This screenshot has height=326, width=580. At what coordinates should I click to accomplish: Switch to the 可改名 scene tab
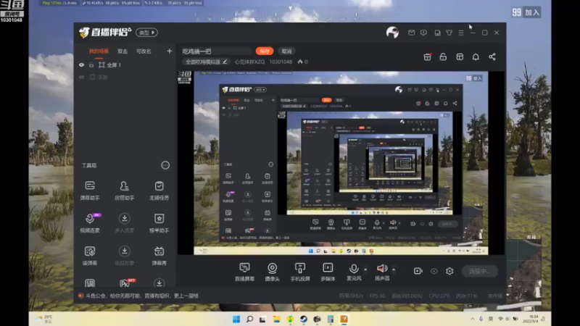144,51
